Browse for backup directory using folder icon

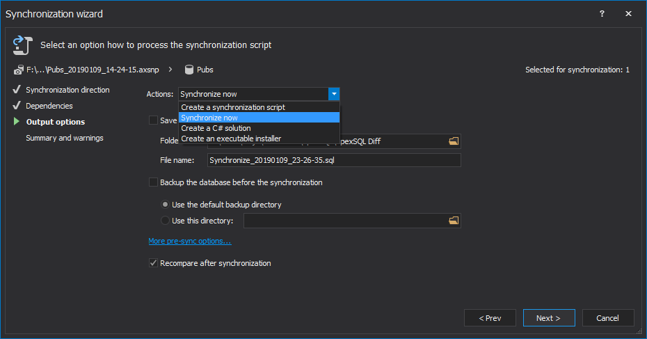click(454, 221)
